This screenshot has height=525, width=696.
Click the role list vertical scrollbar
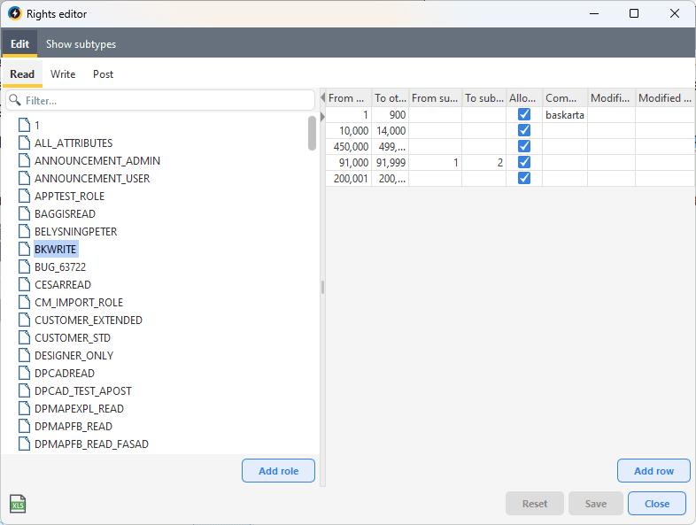[x=312, y=133]
